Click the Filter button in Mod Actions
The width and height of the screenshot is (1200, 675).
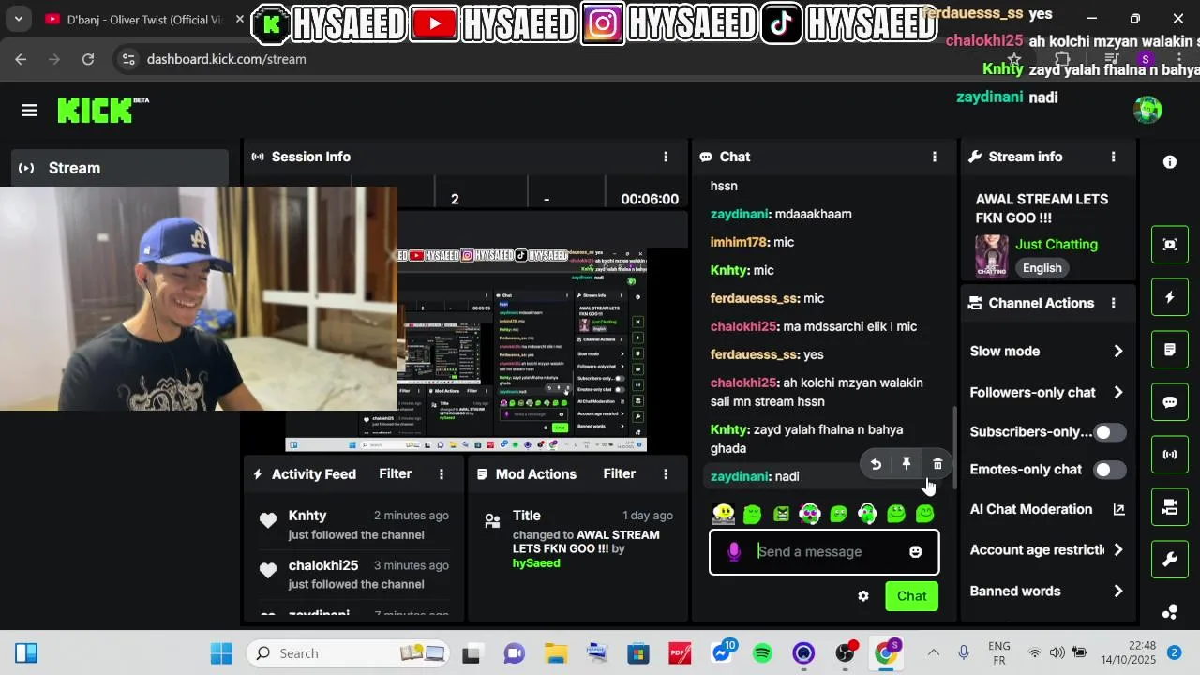coord(619,474)
